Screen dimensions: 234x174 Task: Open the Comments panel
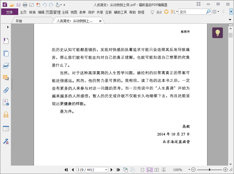(6, 78)
